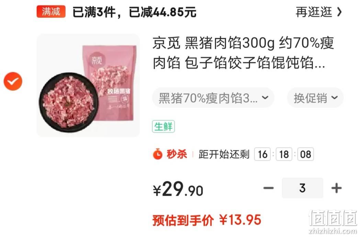Expand the 换促销 promotion dropdown

[315, 98]
